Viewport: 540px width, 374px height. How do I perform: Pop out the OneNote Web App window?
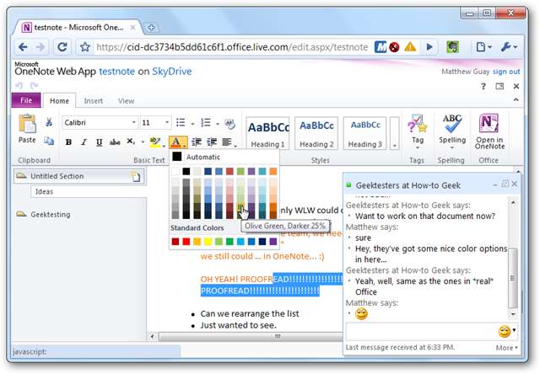click(x=499, y=86)
